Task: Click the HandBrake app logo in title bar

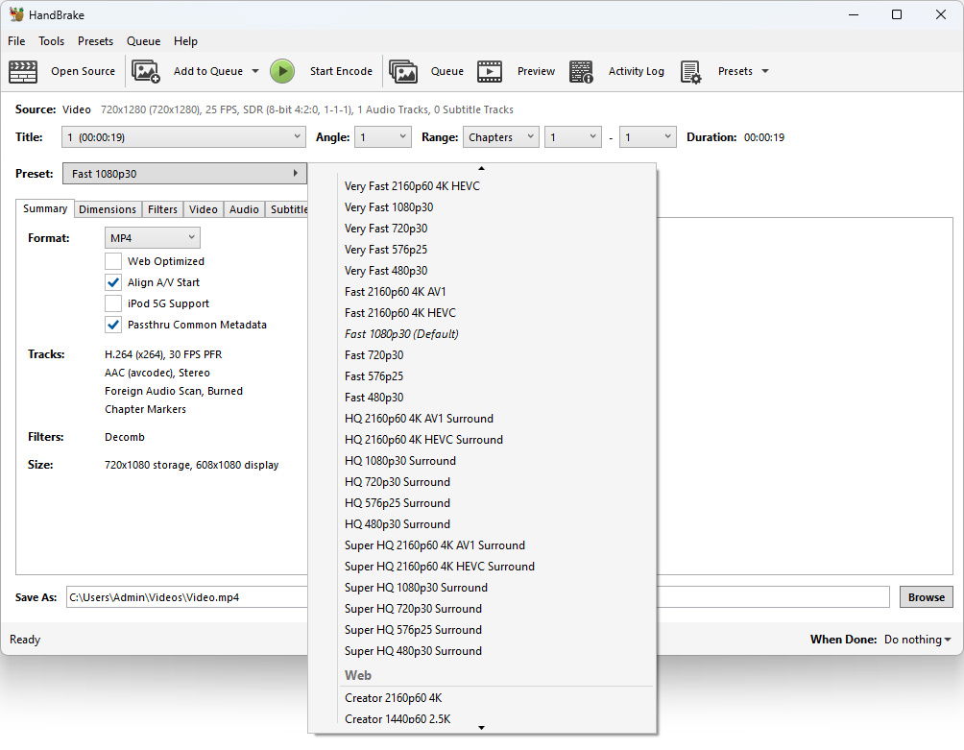Action: click(16, 14)
